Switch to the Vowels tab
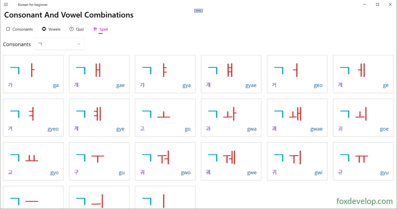The image size is (397, 209). click(51, 29)
